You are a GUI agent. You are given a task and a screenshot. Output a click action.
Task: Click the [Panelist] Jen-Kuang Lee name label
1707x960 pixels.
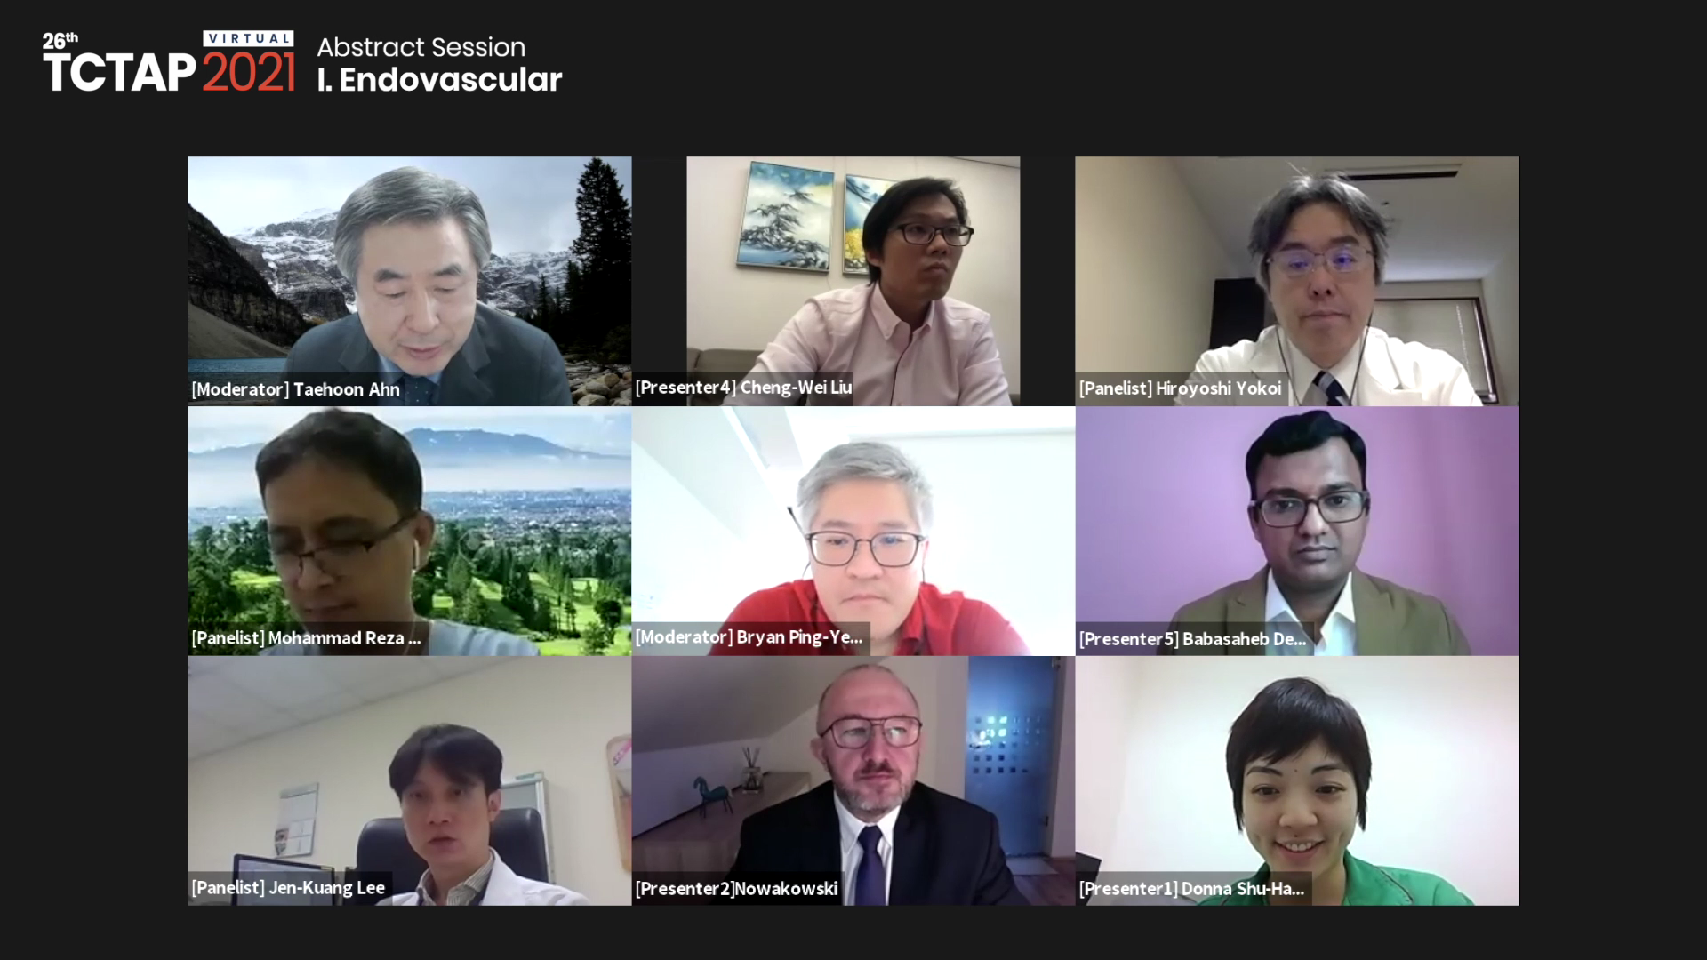point(288,887)
